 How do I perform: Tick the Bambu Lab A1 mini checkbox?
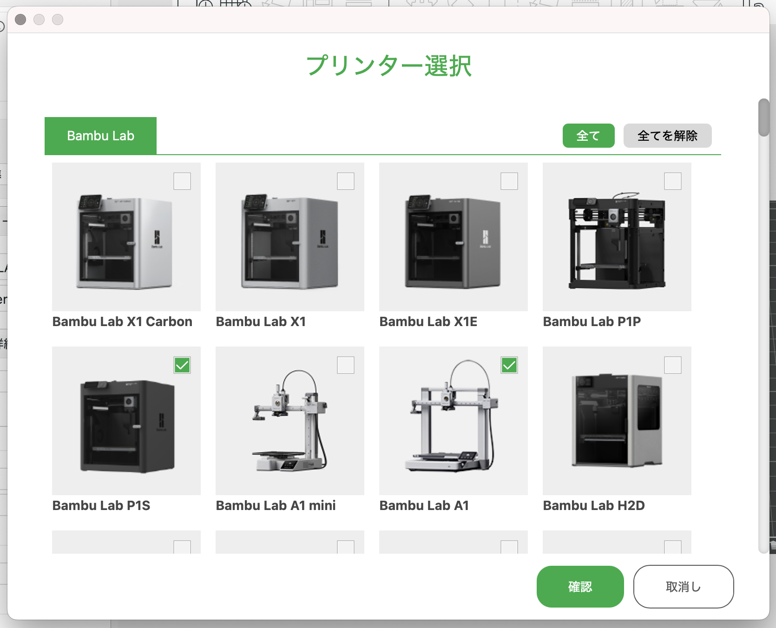(x=346, y=365)
